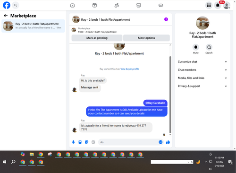
Task: Open Windows taskbar search
Action: pos(13,162)
